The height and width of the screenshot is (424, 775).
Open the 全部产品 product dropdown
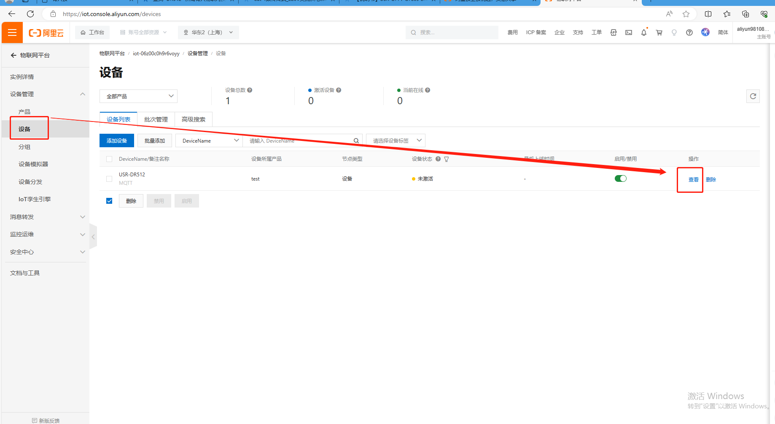138,96
